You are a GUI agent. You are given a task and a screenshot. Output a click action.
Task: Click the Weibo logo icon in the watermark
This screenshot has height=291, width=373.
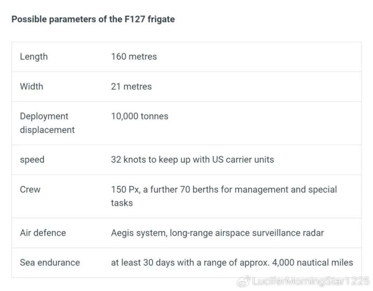click(244, 282)
